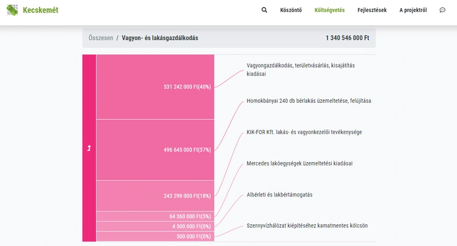The width and height of the screenshot is (457, 246).
Task: Select the 500 000 Ft(0%) block
Action: tap(155, 236)
